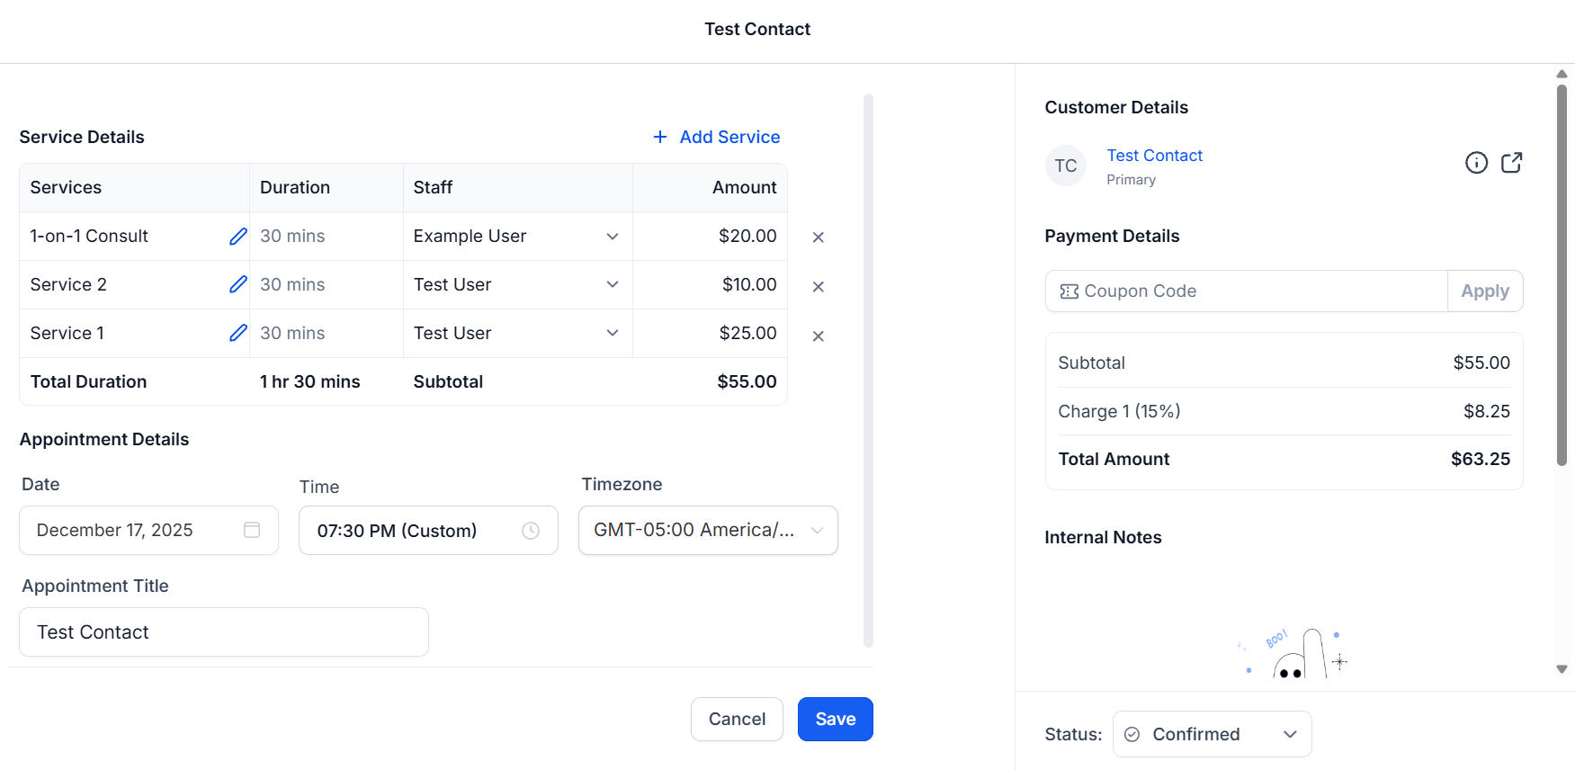Edit Service 1 using its pencil icon
Screen dimensions: 1575x770
tap(238, 334)
